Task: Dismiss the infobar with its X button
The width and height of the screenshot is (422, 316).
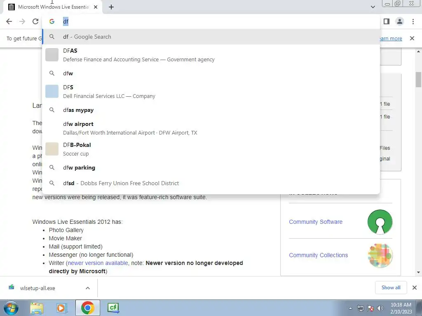Action: pos(412,38)
